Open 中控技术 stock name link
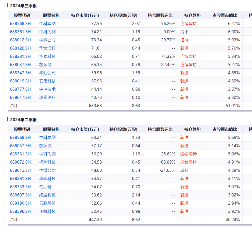The width and height of the screenshot is (252, 227). click(48, 89)
